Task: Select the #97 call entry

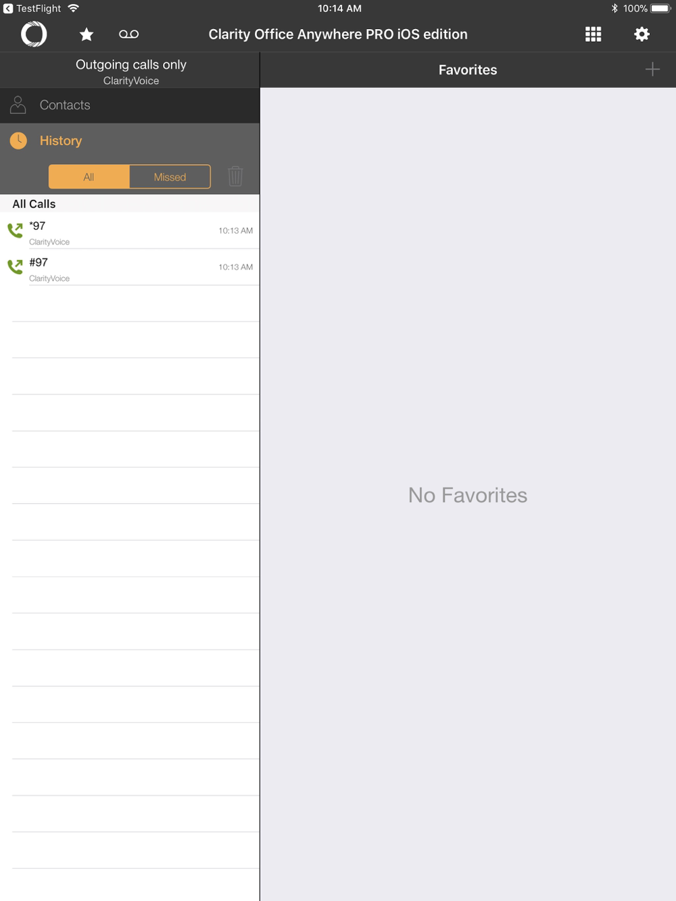Action: pyautogui.click(x=130, y=267)
